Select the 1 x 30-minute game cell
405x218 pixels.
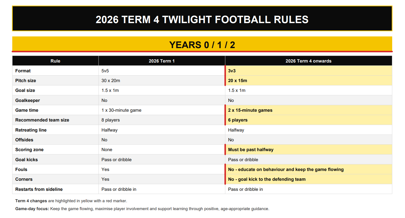tap(162, 110)
